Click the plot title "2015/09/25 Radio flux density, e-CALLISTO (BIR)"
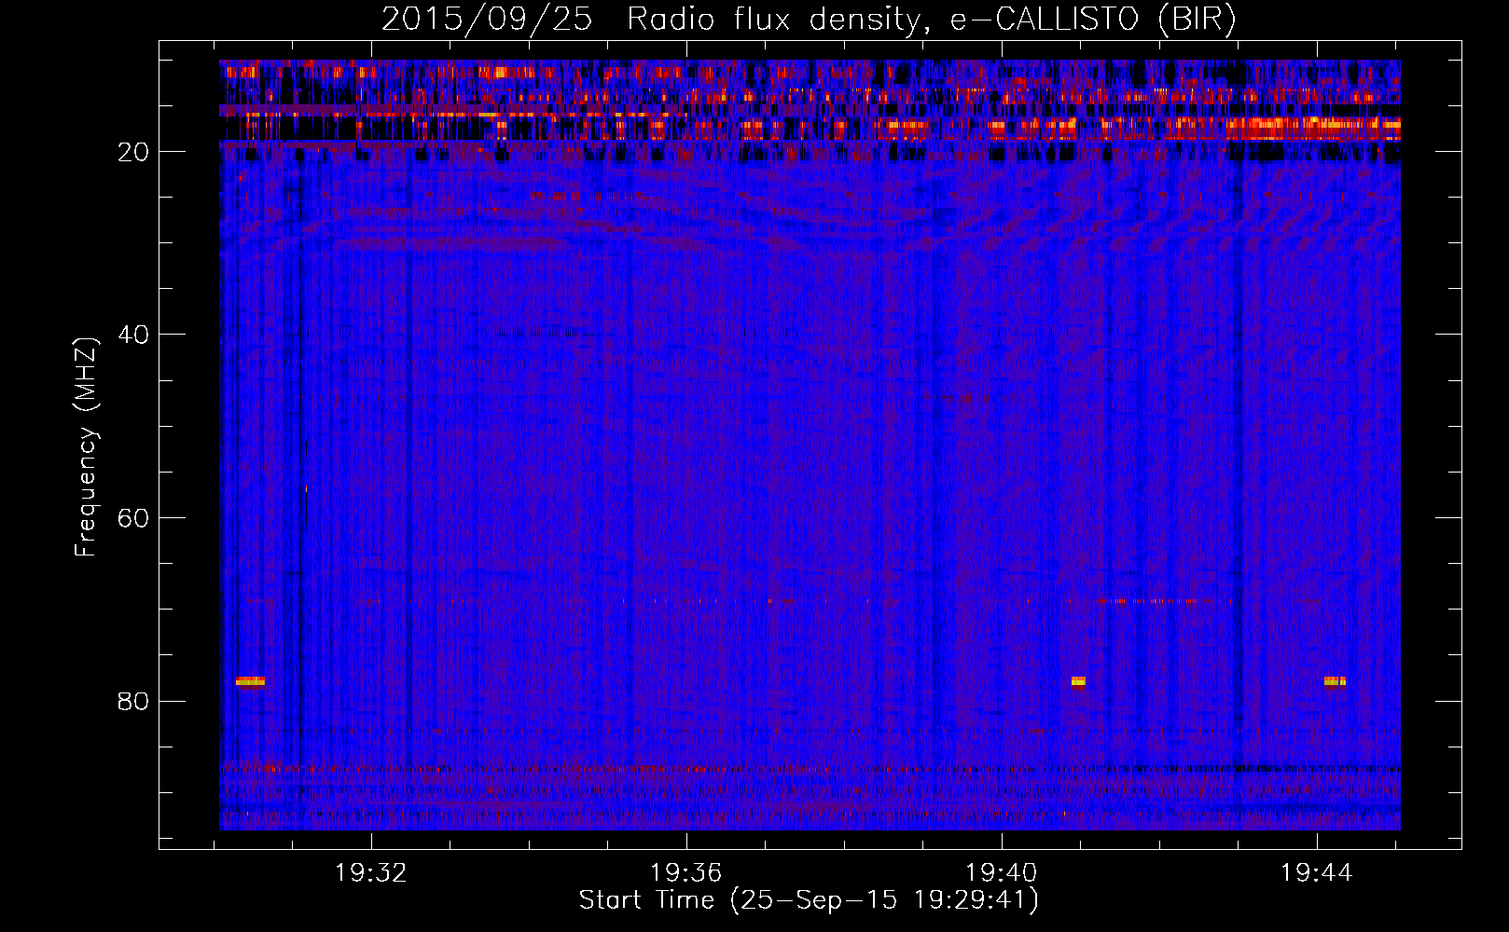1509x932 pixels. [x=809, y=20]
